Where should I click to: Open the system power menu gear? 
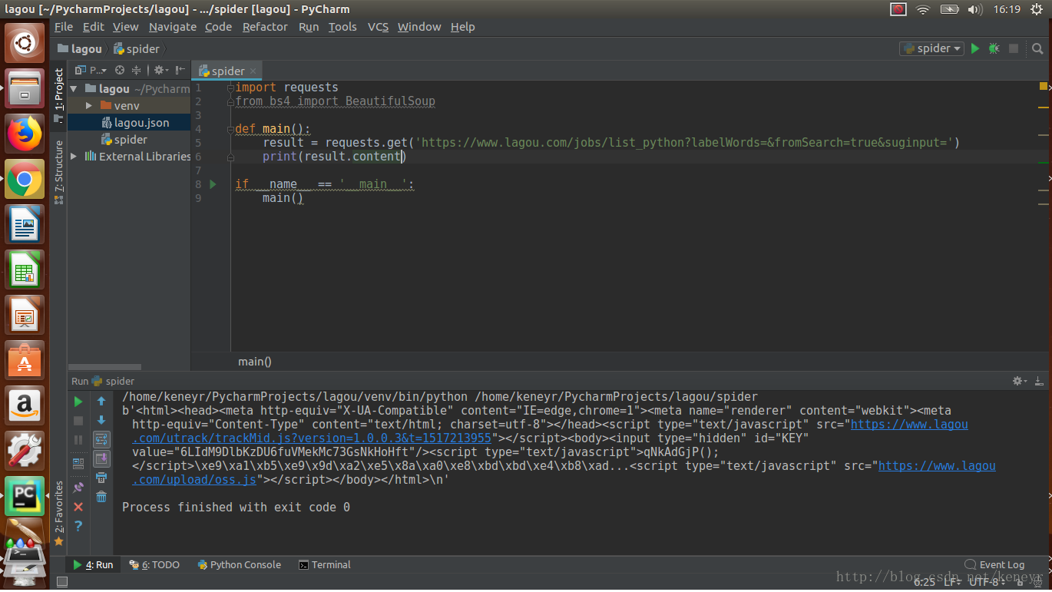point(1038,9)
